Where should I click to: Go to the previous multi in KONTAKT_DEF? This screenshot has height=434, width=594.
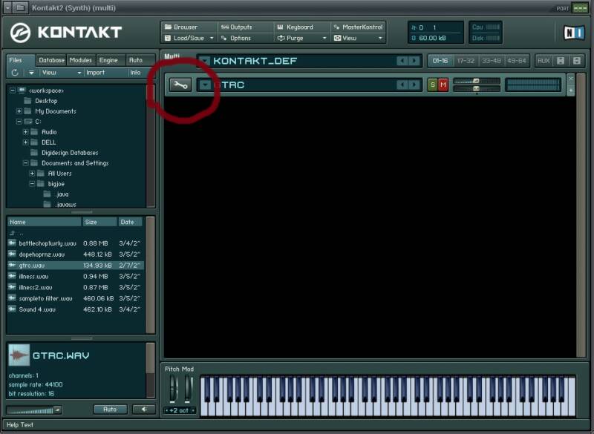click(x=402, y=61)
